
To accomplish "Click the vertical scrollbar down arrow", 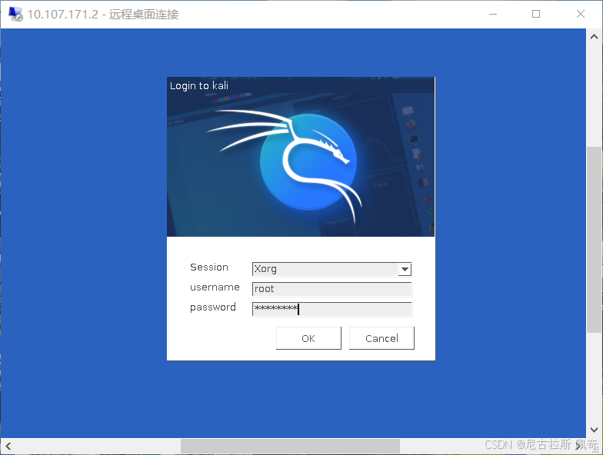I will (x=594, y=430).
